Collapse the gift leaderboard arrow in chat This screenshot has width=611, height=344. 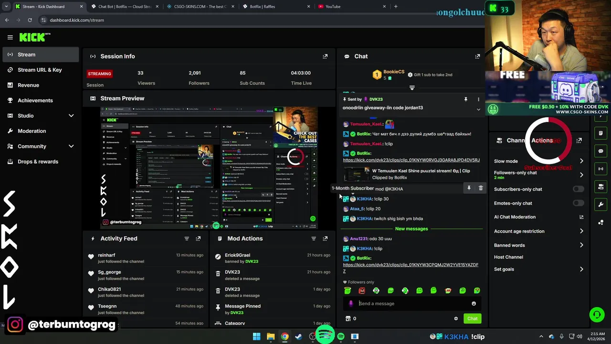coord(412,88)
